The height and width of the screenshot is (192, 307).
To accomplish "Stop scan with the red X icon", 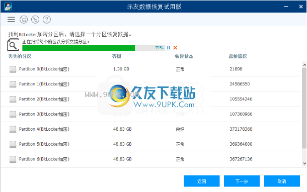I will (x=176, y=48).
